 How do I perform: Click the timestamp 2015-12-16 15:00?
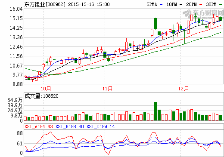click(89, 4)
